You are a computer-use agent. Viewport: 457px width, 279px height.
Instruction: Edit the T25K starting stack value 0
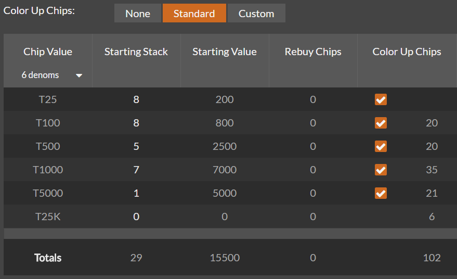tap(136, 217)
